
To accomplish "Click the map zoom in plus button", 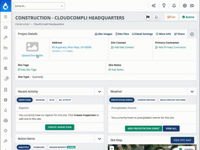I will coord(112,148).
